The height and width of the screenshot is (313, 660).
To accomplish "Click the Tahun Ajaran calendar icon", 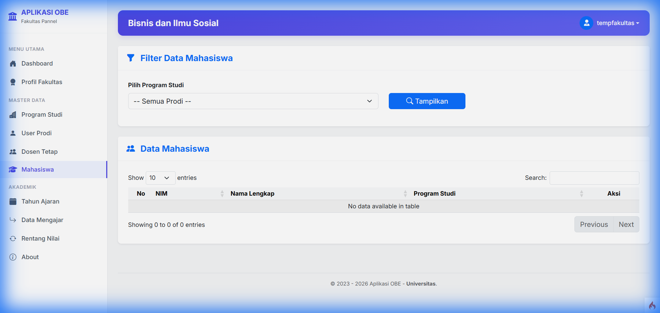I will point(13,201).
